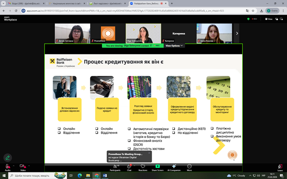This screenshot has width=287, height=179.
Task: Click the Windows taskbar search box
Action: 38,175
